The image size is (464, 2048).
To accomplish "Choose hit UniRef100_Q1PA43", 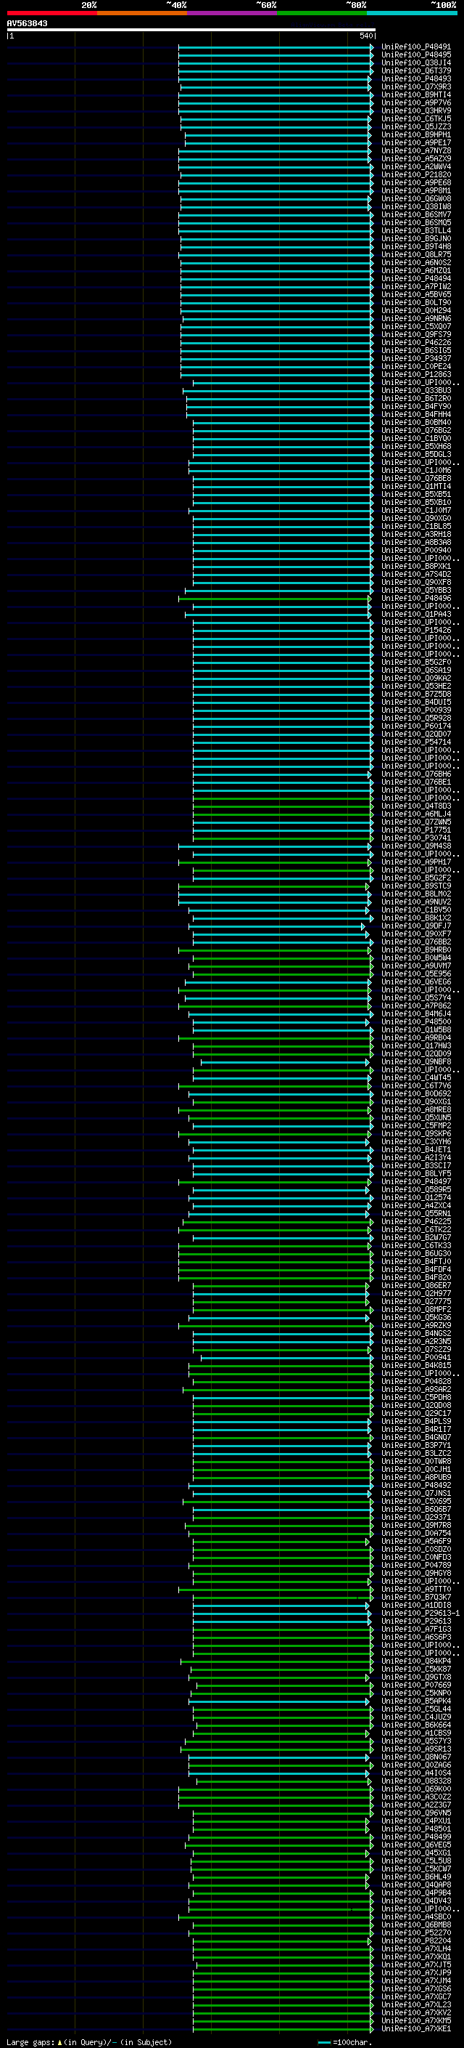I will tap(415, 614).
